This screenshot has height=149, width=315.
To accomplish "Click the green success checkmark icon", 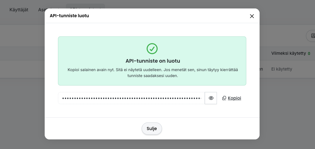I will coord(152,49).
